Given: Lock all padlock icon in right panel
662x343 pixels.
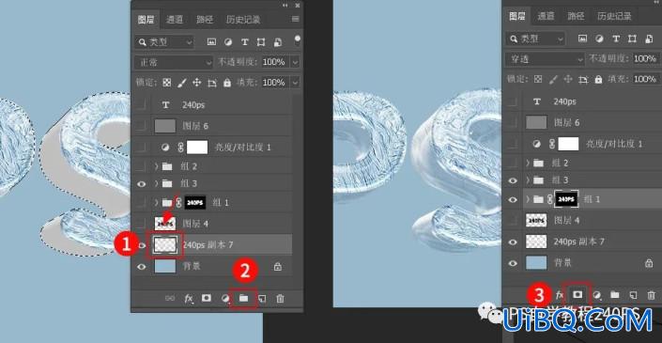Looking at the screenshot, I should click(598, 79).
